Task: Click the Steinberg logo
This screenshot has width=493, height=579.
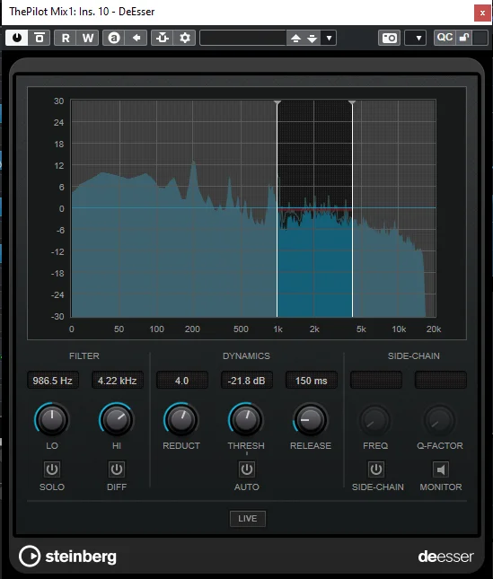Action: coord(67,556)
